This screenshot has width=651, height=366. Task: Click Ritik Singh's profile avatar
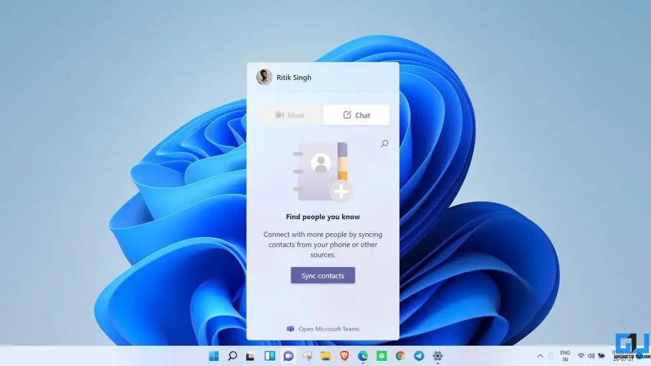(266, 77)
